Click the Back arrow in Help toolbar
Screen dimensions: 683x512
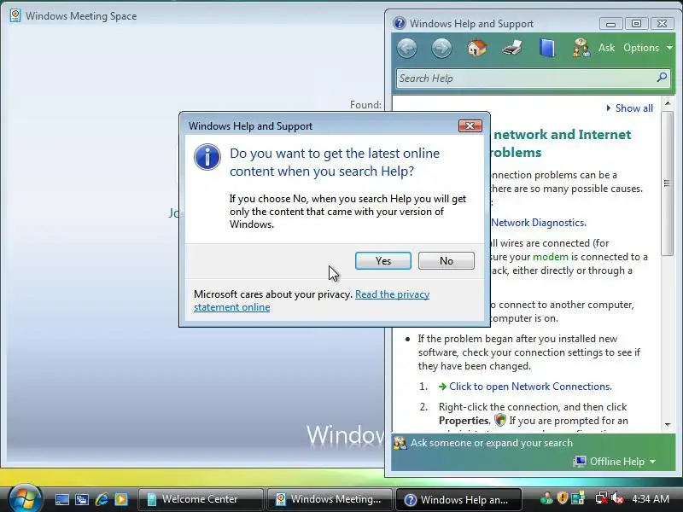407,48
